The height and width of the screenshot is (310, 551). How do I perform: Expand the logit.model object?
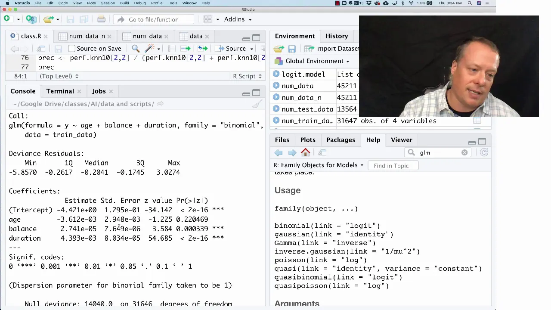click(276, 74)
